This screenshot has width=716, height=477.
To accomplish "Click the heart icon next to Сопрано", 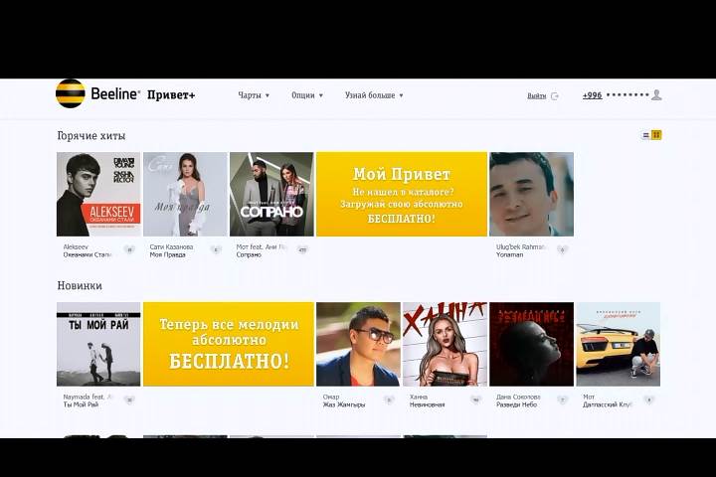I will tap(302, 249).
